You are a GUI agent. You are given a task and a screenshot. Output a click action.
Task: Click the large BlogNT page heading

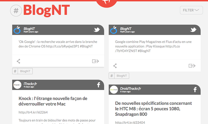47,10
